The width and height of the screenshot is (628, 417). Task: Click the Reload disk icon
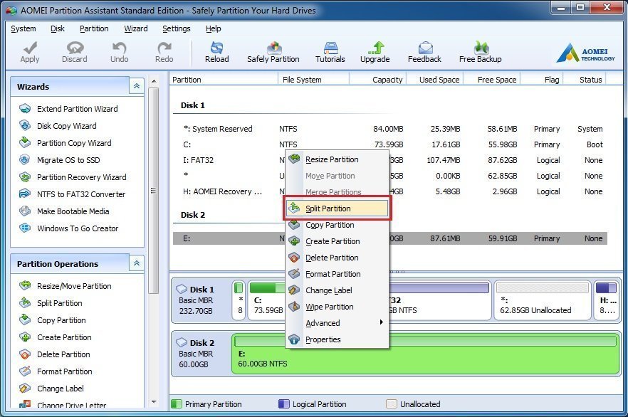[216, 48]
